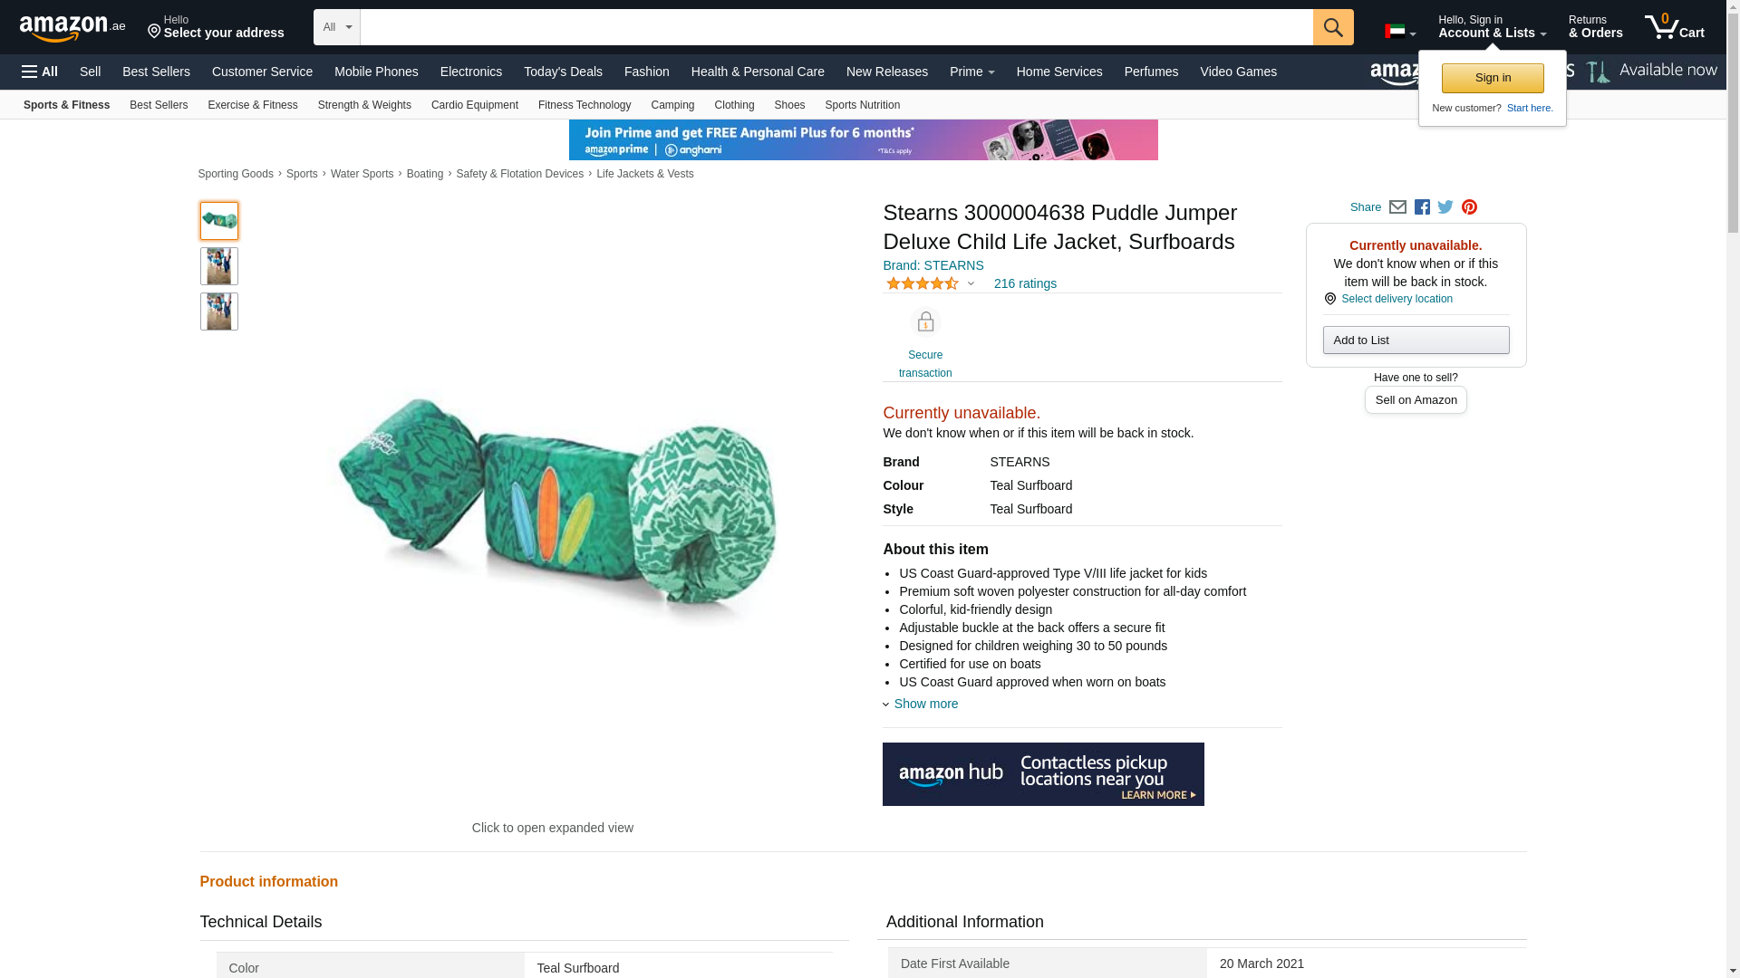Share via the email envelope icon
The height and width of the screenshot is (978, 1740).
pos(1397,207)
